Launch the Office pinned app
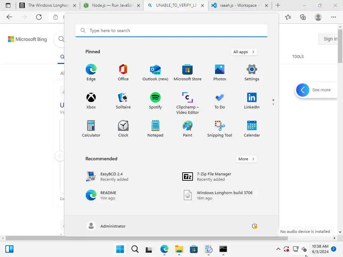The image size is (343, 257). 123,73
